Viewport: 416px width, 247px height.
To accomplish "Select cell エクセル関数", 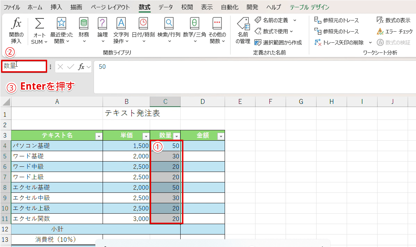I will point(57,219).
